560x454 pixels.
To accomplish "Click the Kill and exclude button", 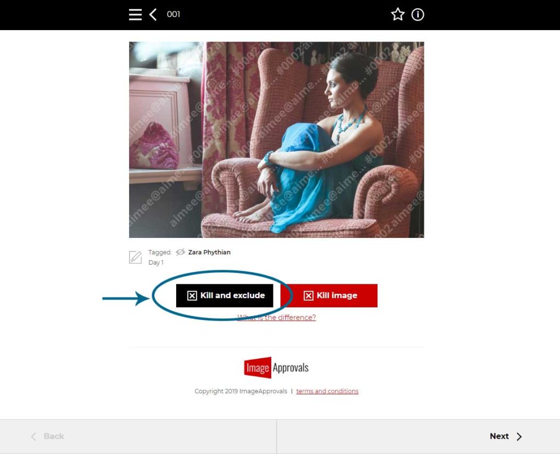I will (x=225, y=295).
